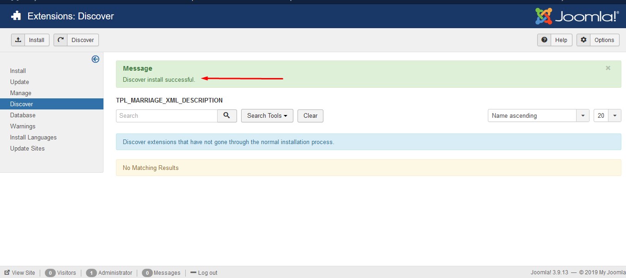Select Discover in the sidebar menu
The width and height of the screenshot is (626, 278).
click(x=51, y=104)
